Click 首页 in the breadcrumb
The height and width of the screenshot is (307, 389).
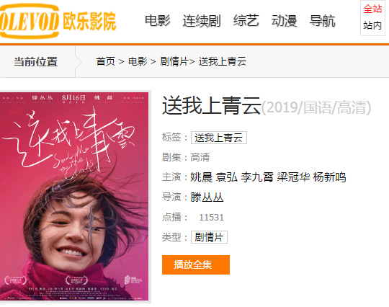click(x=106, y=61)
